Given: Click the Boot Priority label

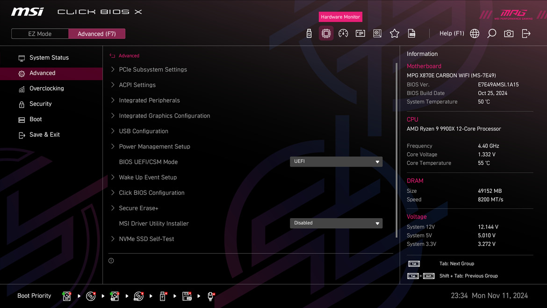Looking at the screenshot, I should [x=34, y=296].
